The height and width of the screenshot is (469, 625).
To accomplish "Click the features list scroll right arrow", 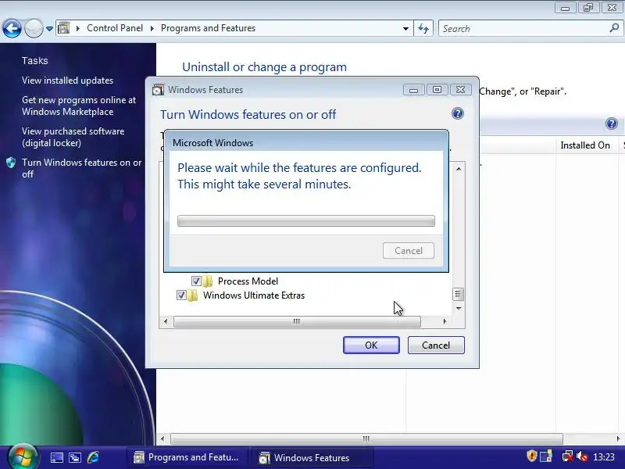I will coord(445,321).
